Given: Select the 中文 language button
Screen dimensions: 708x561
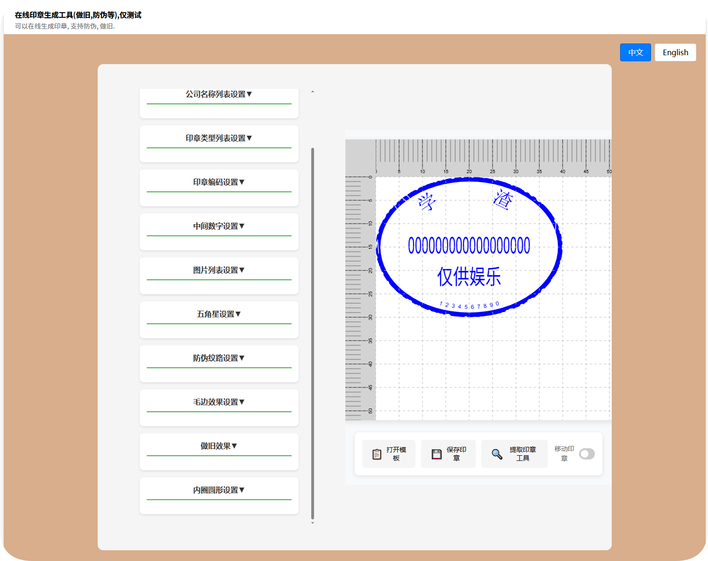Looking at the screenshot, I should point(635,52).
